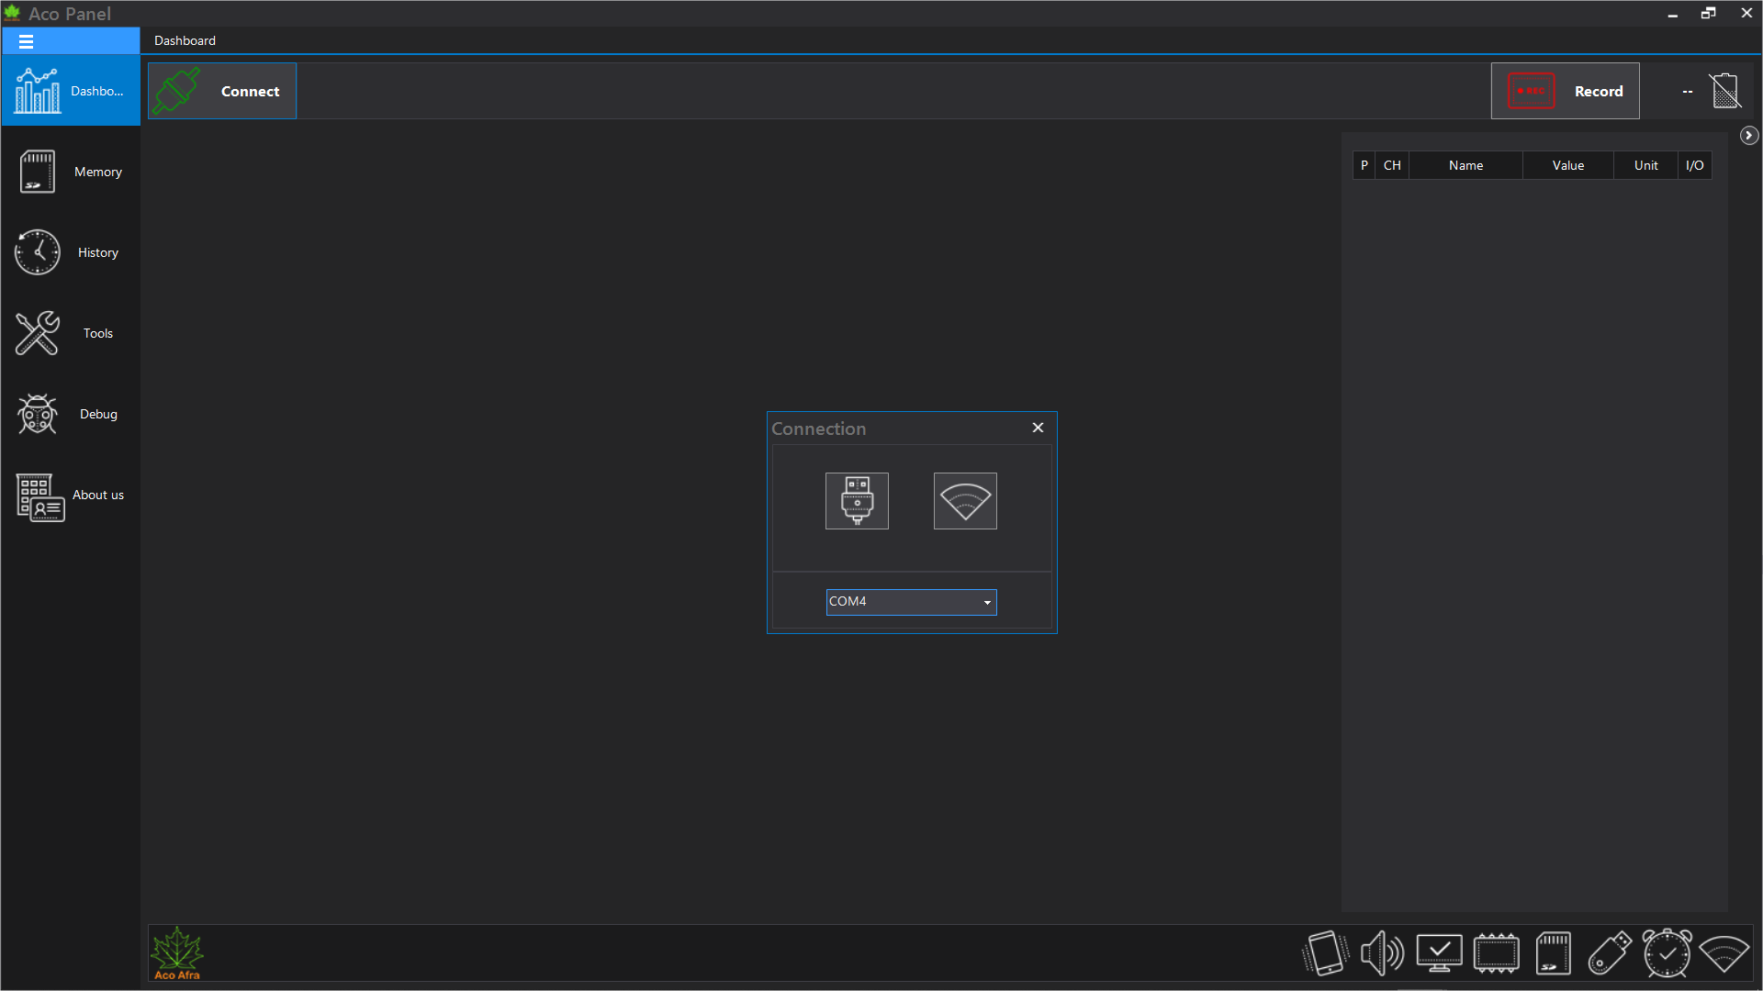Click the Connect button
Screen dimensions: 1763x991
(221, 91)
